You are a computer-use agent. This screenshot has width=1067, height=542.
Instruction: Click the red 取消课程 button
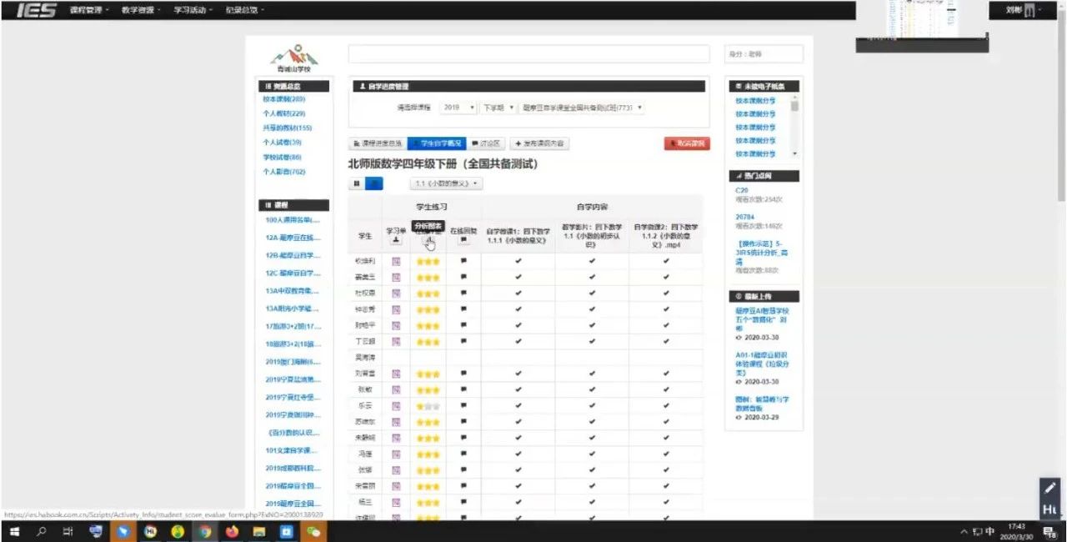point(687,143)
